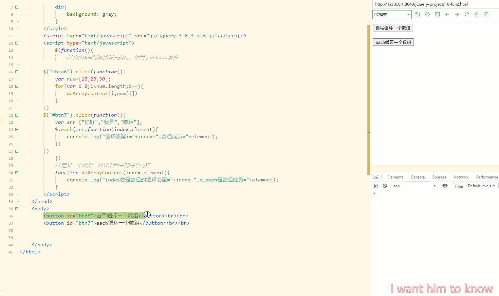Click the comment on line 29
This screenshot has width=499, height=296.
coord(103,165)
